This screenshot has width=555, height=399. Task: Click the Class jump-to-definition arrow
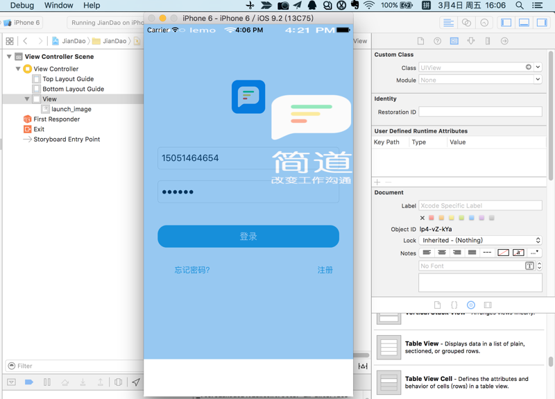tap(529, 67)
